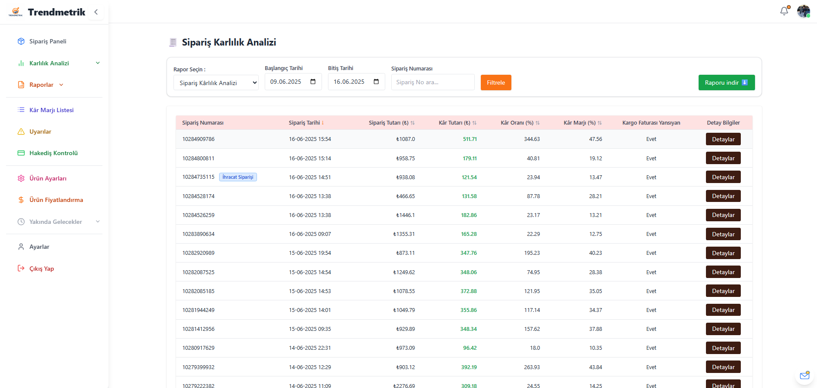Image resolution: width=817 pixels, height=388 pixels.
Task: Click the Ürün Fiyatlandırma dollar icon
Action: pyautogui.click(x=21, y=200)
